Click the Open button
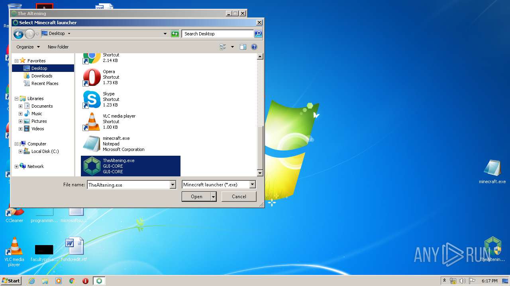Image resolution: width=510 pixels, height=286 pixels. [196, 197]
